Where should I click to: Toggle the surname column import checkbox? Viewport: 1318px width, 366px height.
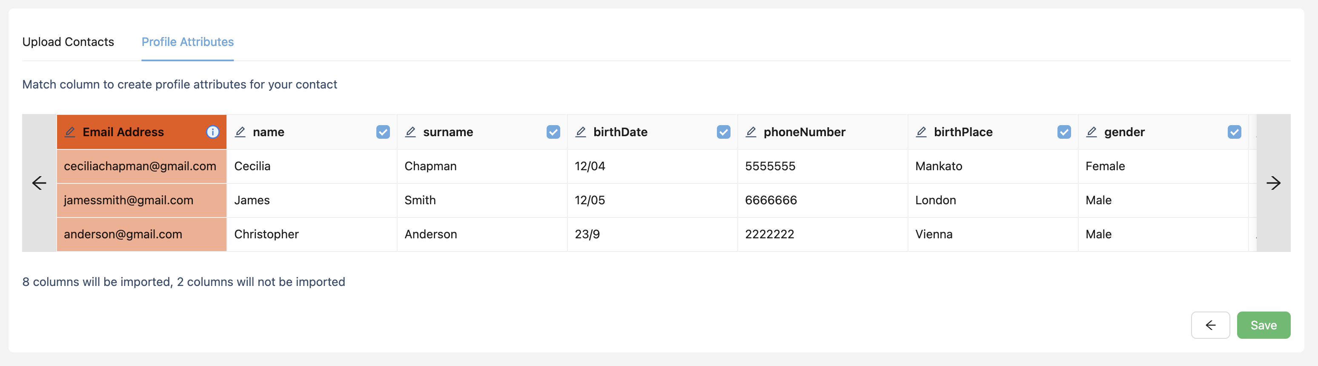(553, 132)
